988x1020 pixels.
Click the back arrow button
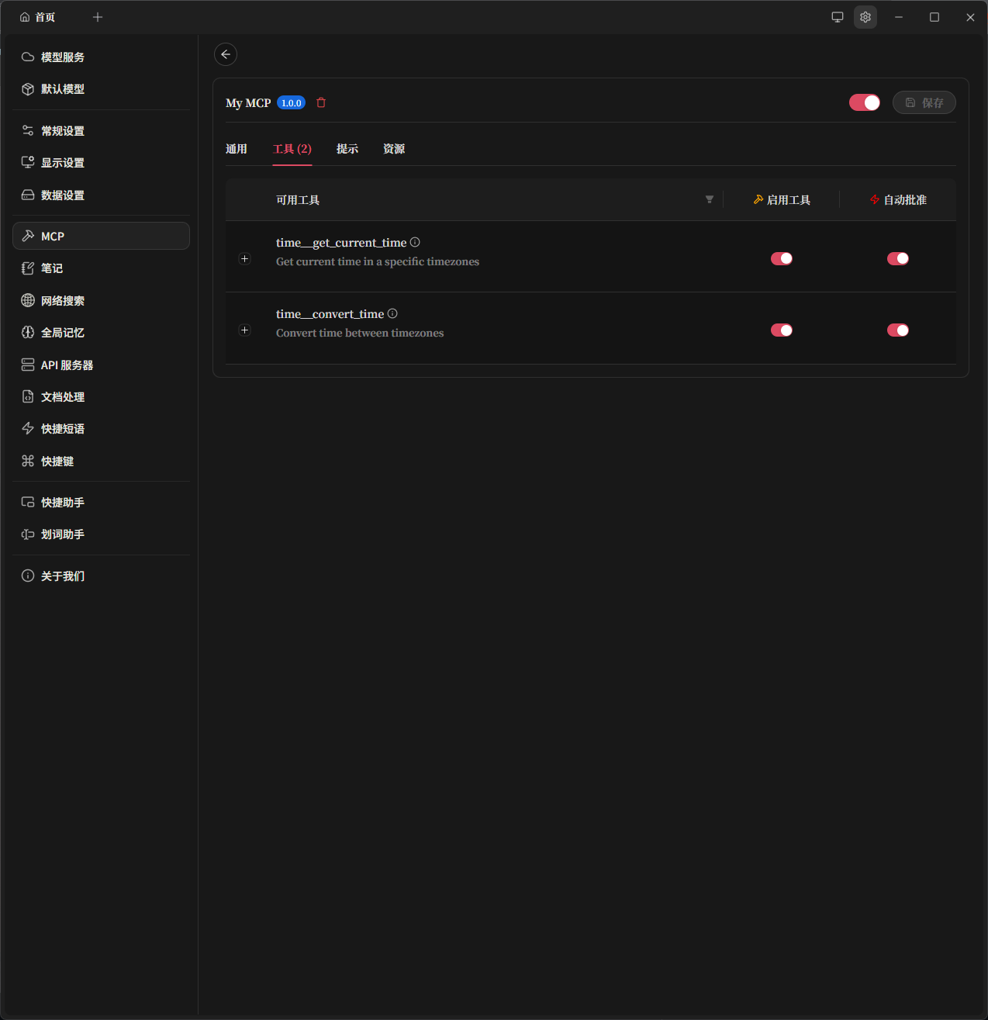(x=226, y=54)
